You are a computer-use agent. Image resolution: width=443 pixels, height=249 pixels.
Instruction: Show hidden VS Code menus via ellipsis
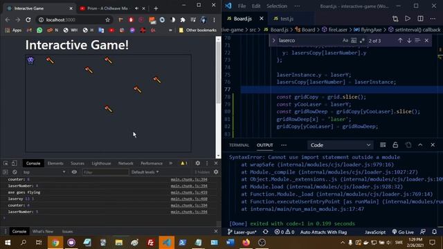click(x=297, y=6)
